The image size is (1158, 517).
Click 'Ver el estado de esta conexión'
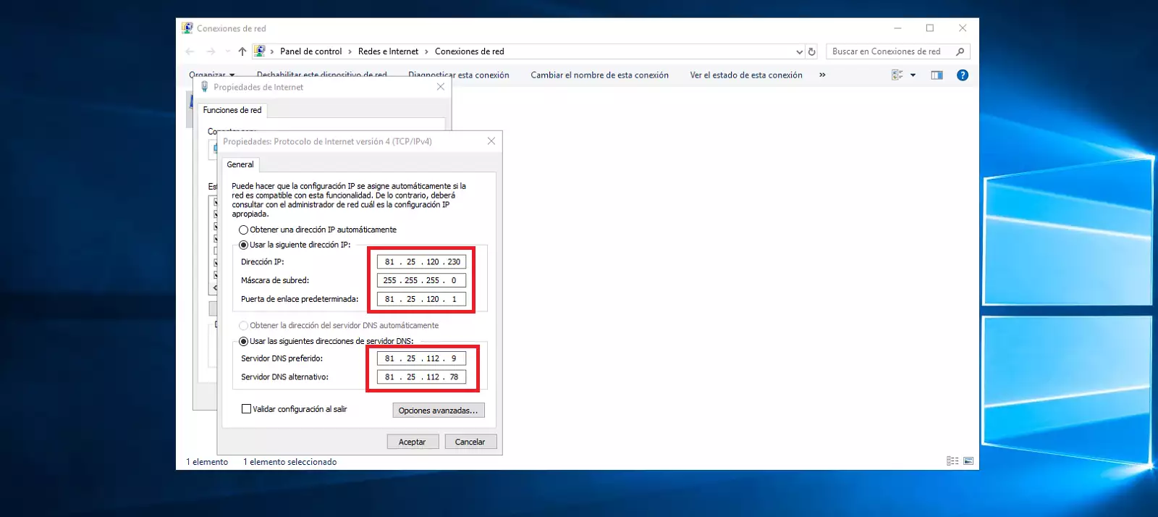(745, 75)
